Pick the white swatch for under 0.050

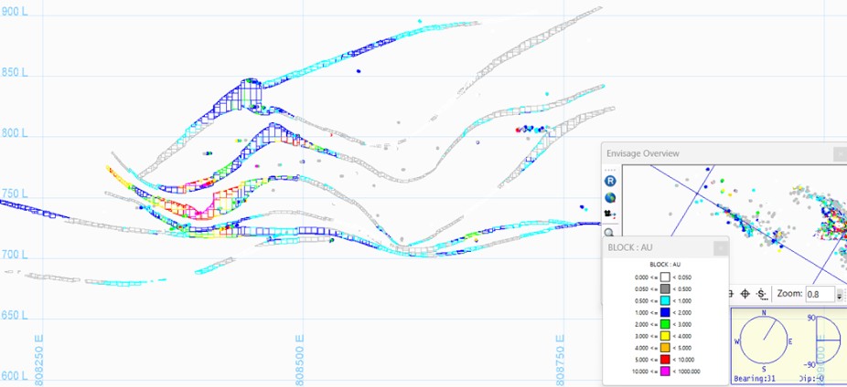pos(665,276)
